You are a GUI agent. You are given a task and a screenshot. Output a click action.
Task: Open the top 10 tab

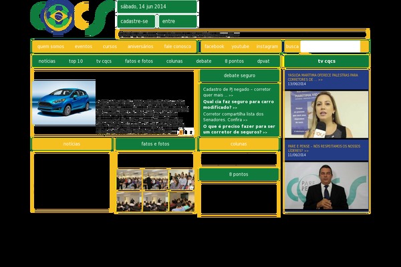pyautogui.click(x=76, y=61)
